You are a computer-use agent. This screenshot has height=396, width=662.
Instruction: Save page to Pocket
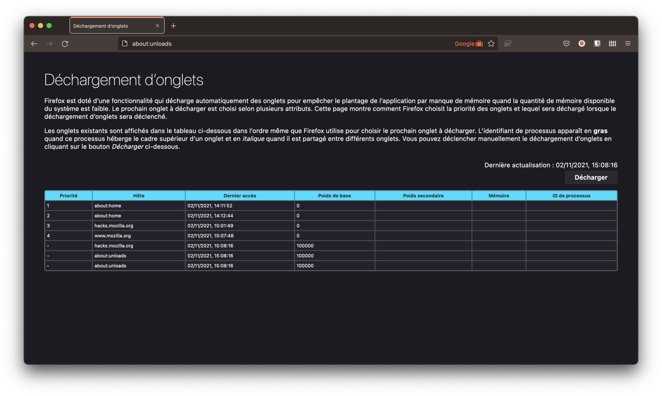(566, 44)
